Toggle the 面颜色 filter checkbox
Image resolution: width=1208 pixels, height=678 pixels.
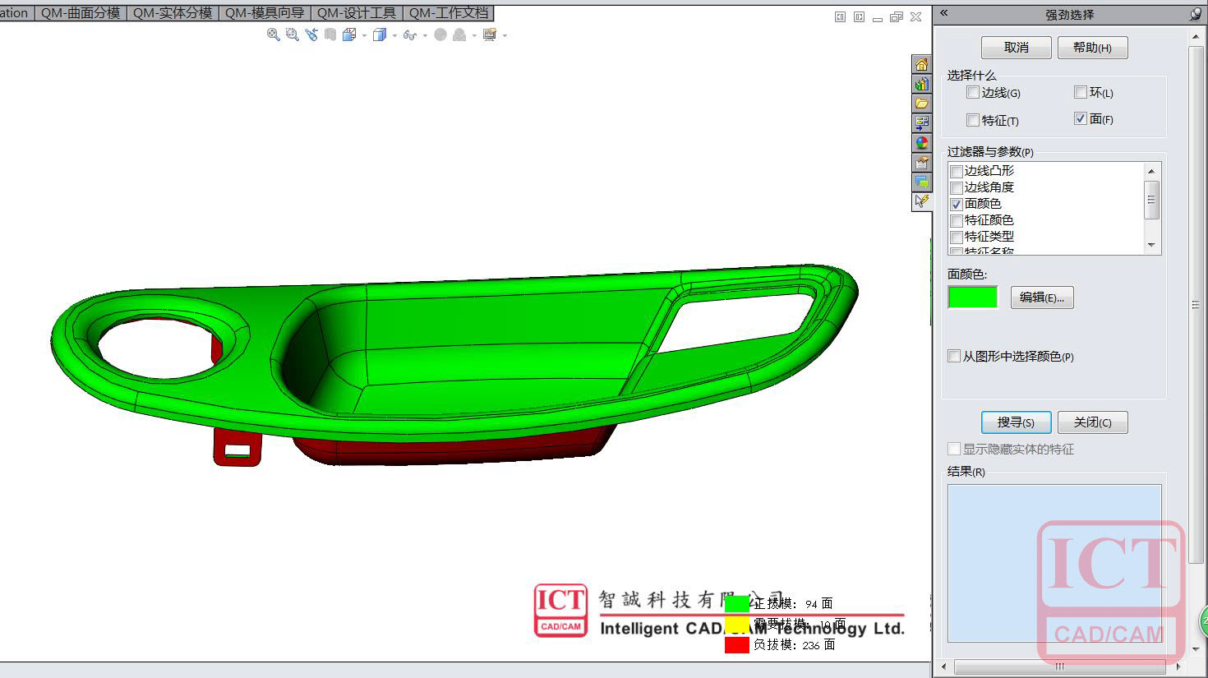[957, 204]
